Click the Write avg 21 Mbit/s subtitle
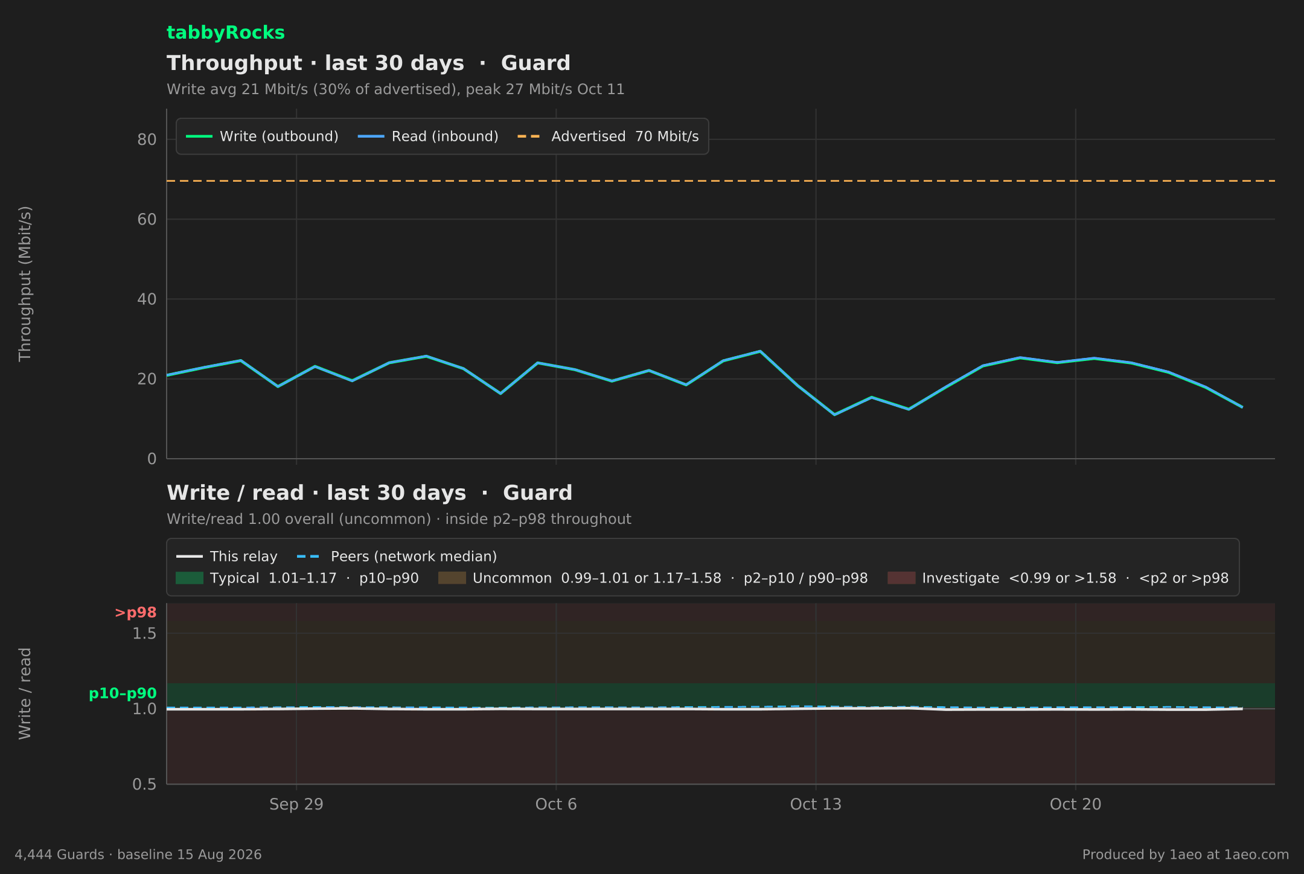 pyautogui.click(x=395, y=89)
